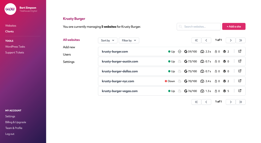Open account Settings in the sidebar
This screenshot has height=143, width=261.
[10, 116]
